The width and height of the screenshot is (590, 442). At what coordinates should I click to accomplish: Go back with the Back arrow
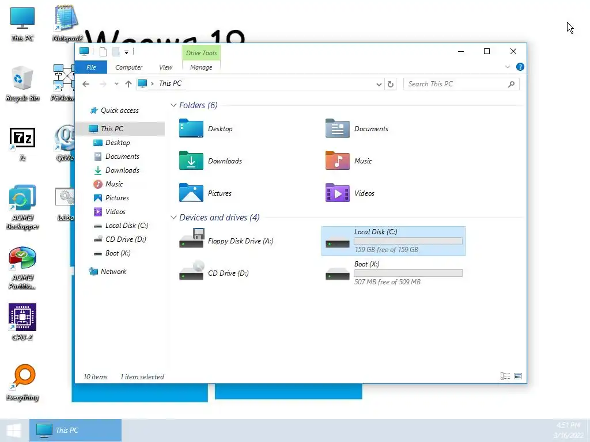click(x=86, y=84)
